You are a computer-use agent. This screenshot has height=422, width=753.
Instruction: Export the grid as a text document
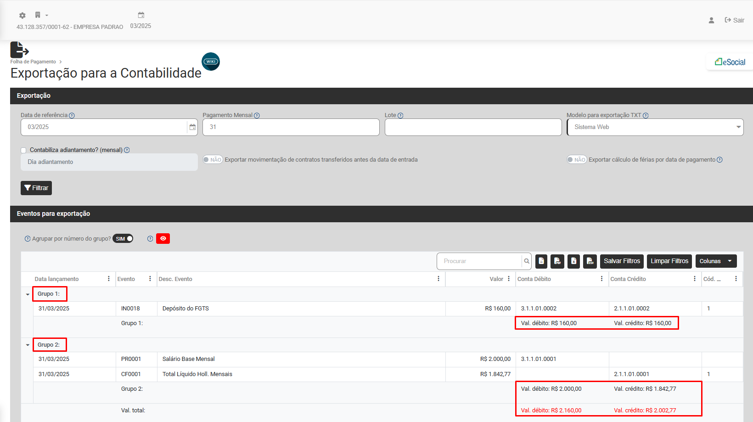[x=541, y=261]
